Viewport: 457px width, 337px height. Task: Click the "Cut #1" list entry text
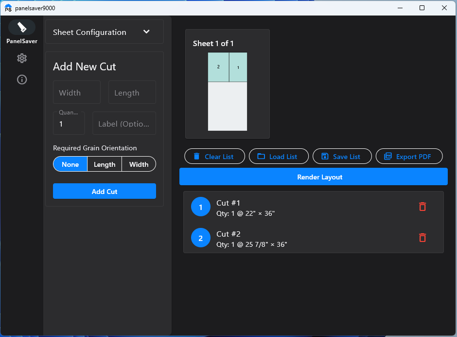[x=228, y=203]
